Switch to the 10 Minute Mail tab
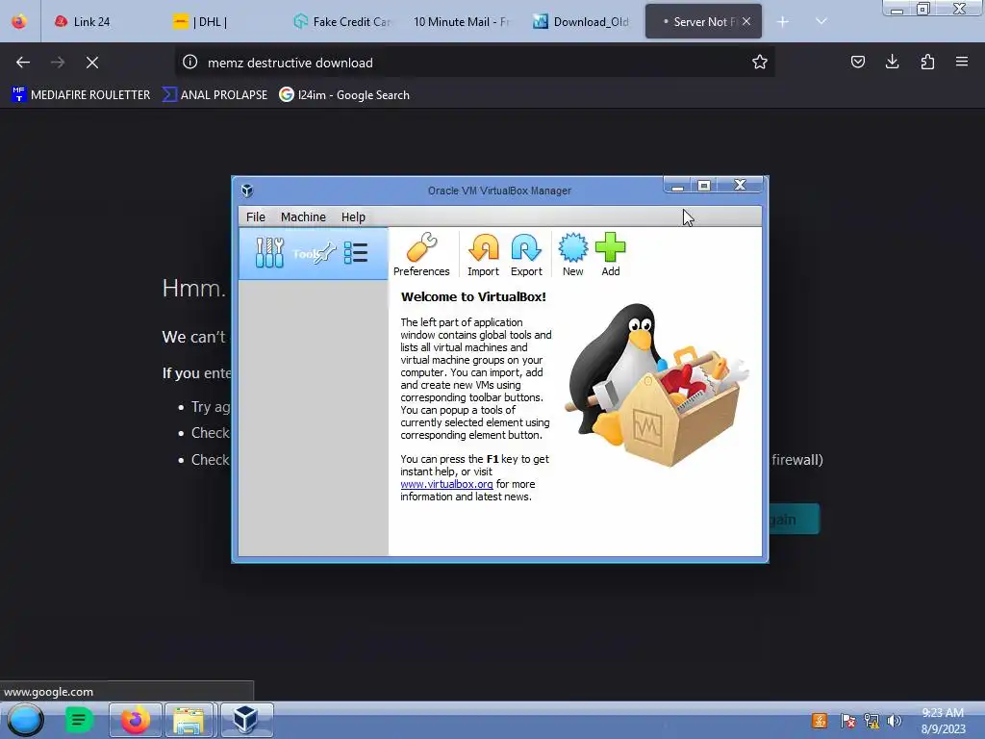985x739 pixels. (461, 22)
